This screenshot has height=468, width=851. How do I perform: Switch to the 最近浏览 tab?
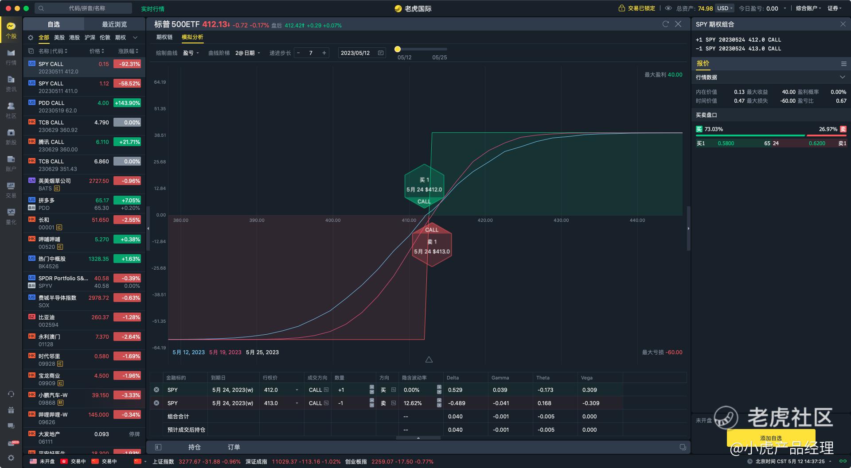click(x=114, y=24)
